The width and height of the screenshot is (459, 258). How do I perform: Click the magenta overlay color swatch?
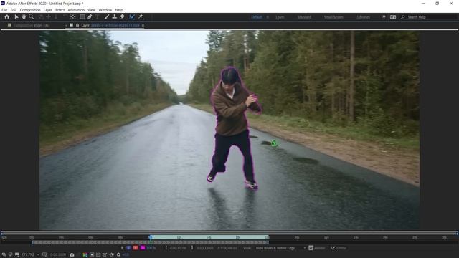(143, 248)
